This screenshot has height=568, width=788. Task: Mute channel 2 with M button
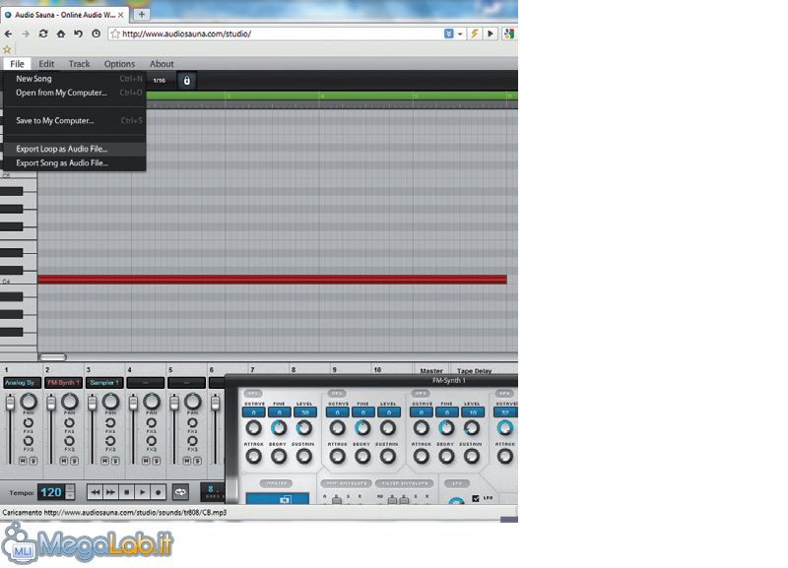point(64,461)
